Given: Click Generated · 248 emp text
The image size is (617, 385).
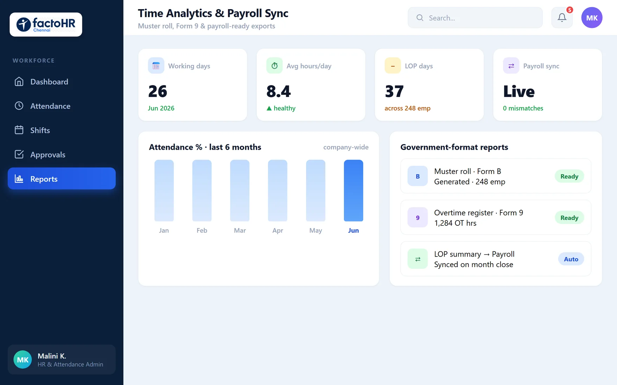Looking at the screenshot, I should 469,182.
